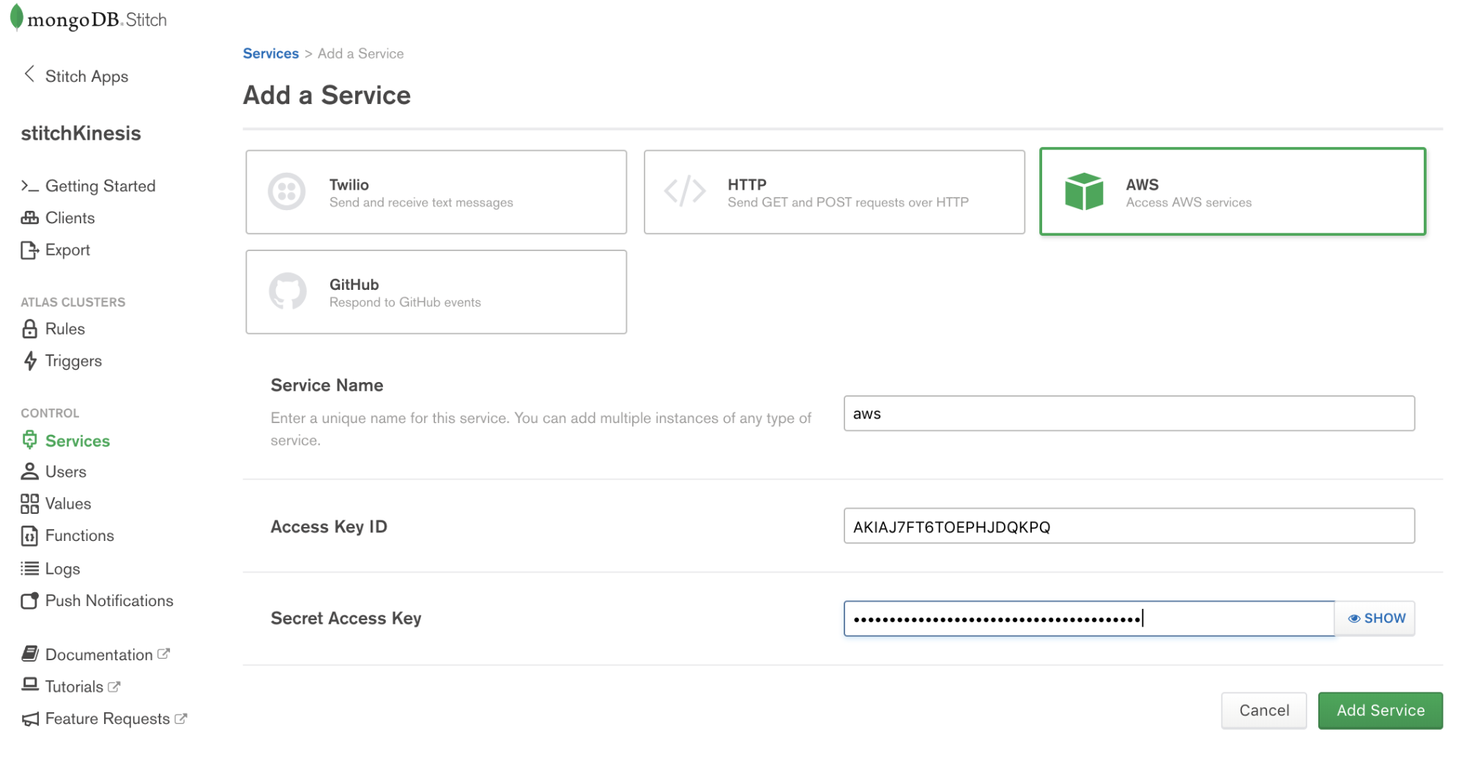Click the GitHub octocat icon
The width and height of the screenshot is (1464, 762).
pos(287,291)
